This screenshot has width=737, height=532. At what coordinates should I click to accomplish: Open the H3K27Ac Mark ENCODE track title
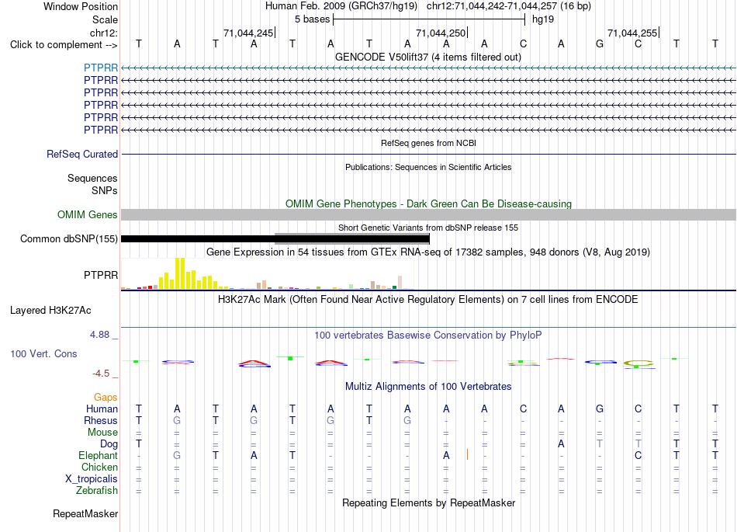(428, 299)
